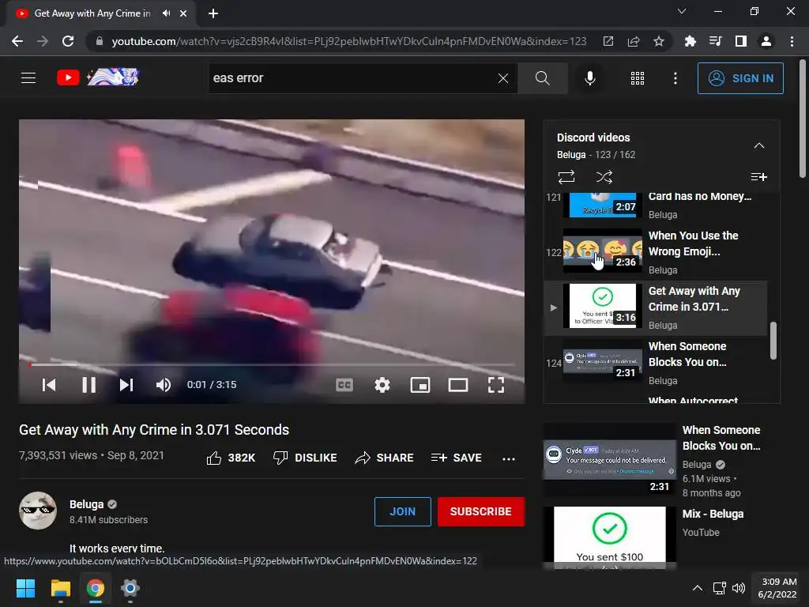Switch to theater mode
This screenshot has height=607, width=809.
tap(457, 385)
